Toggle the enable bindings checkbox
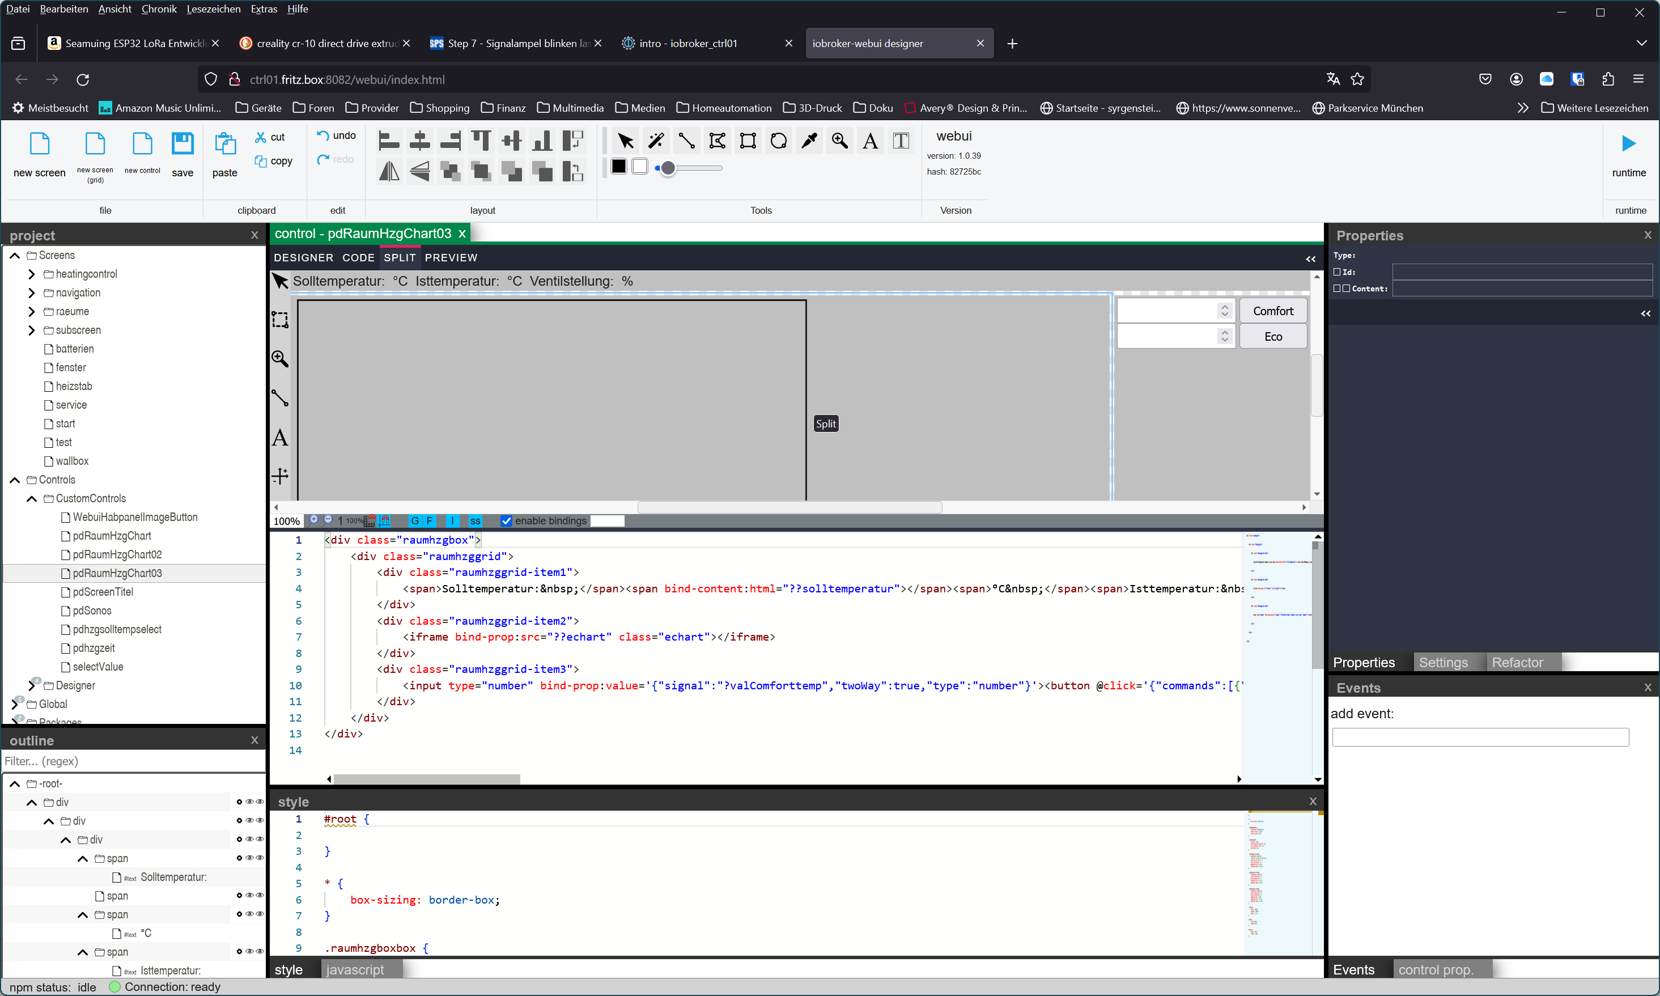 tap(507, 521)
